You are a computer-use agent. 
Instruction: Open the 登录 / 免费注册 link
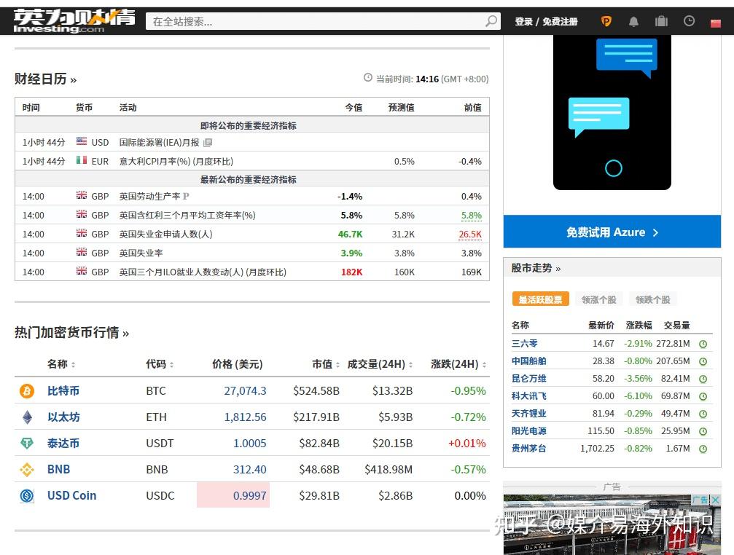coord(545,21)
